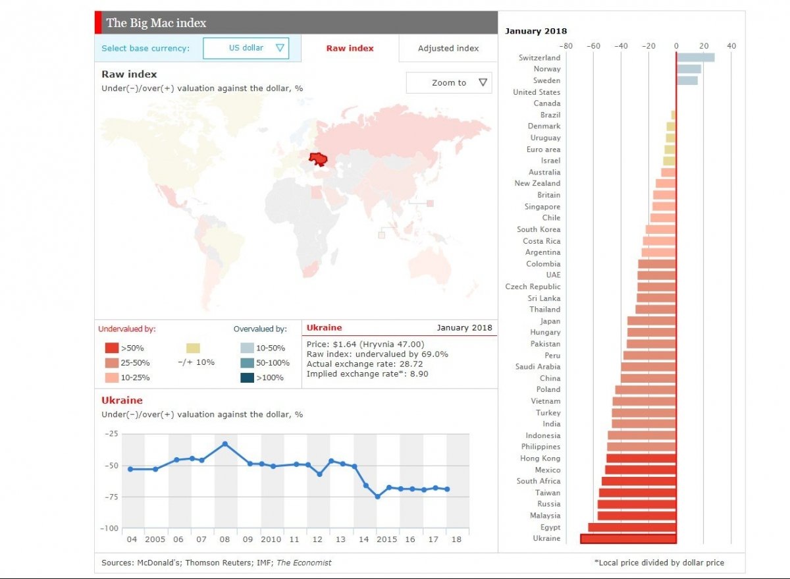Open the base currency dropdown showing US dollar
790x579 pixels.
pos(246,48)
